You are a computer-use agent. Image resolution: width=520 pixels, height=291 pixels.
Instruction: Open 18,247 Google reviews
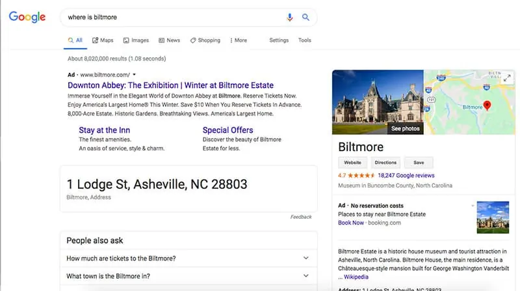[x=406, y=175]
